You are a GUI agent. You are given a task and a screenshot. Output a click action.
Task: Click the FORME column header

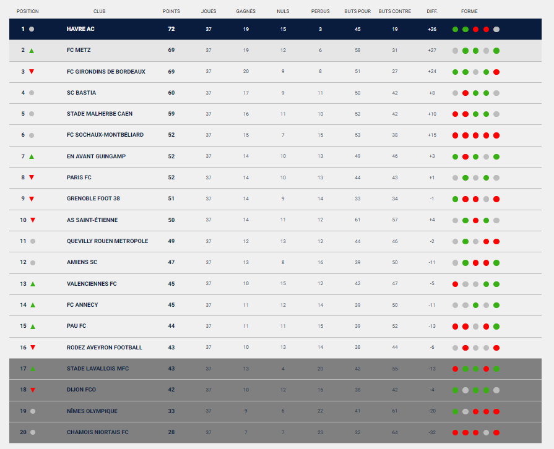coord(469,11)
